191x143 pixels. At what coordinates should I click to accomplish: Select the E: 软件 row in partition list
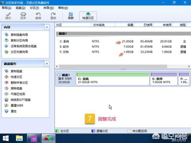pos(123,47)
